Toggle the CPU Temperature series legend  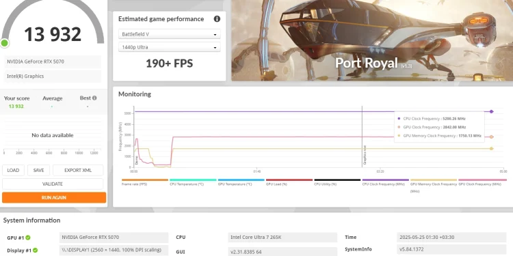(x=193, y=182)
